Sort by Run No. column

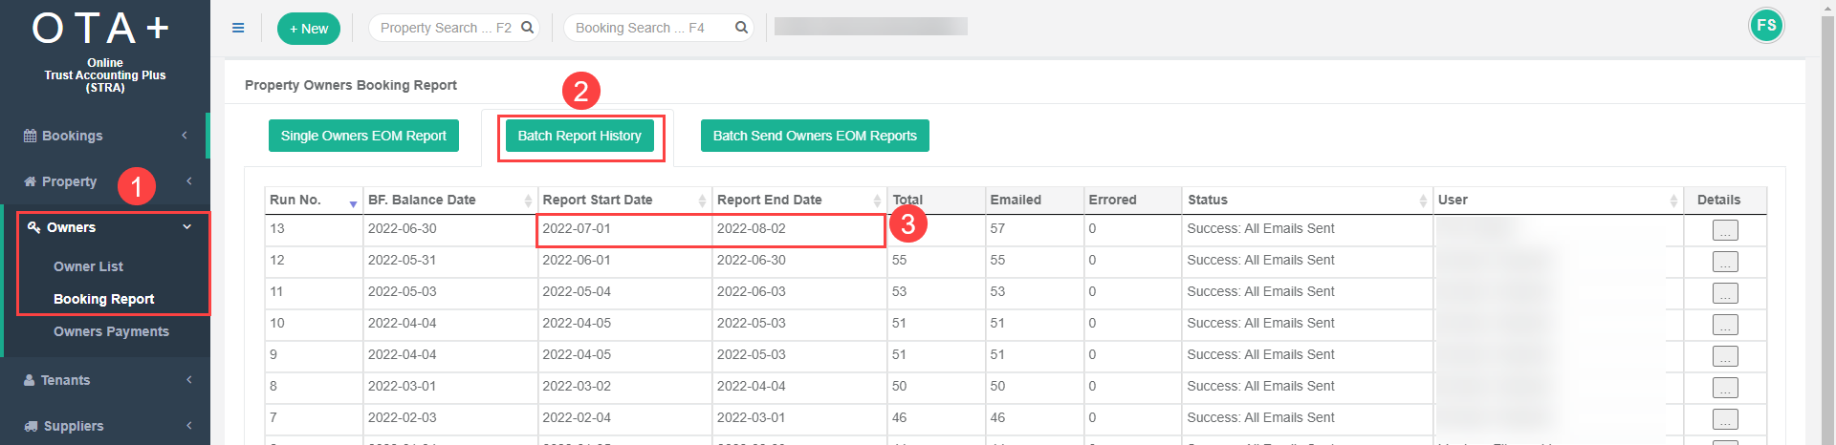314,200
